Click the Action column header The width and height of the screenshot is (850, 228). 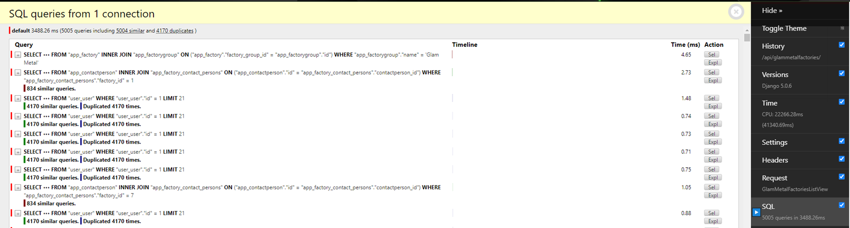tap(714, 45)
